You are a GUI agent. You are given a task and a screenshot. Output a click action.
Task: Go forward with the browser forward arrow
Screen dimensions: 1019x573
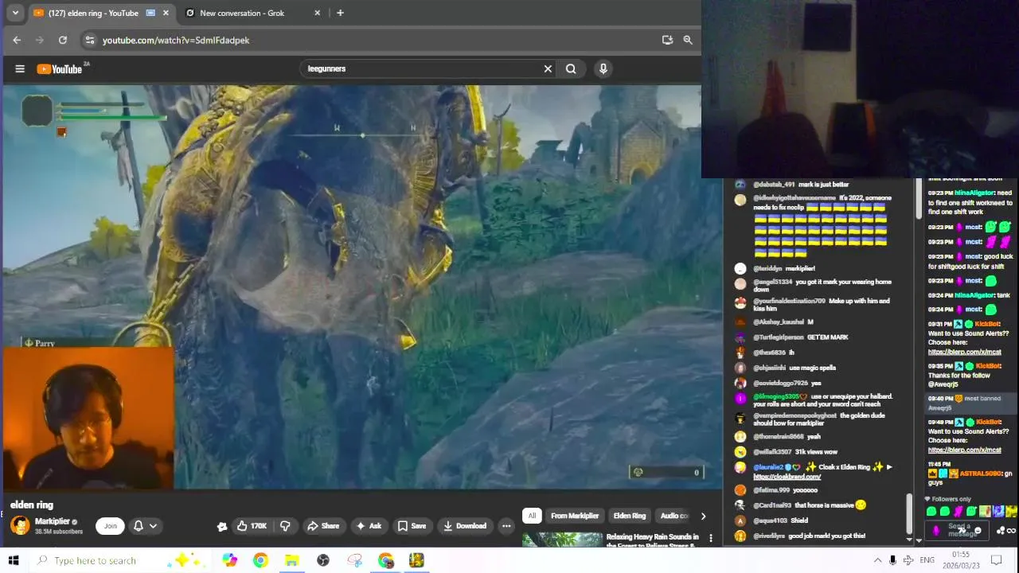(x=40, y=40)
